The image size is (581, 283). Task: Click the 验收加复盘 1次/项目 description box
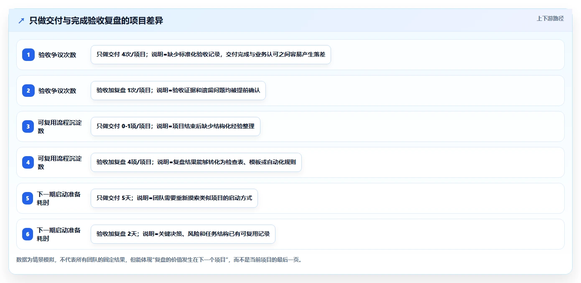click(x=178, y=91)
